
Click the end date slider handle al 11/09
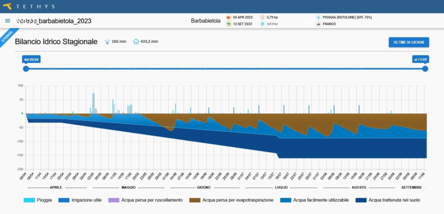pos(425,69)
